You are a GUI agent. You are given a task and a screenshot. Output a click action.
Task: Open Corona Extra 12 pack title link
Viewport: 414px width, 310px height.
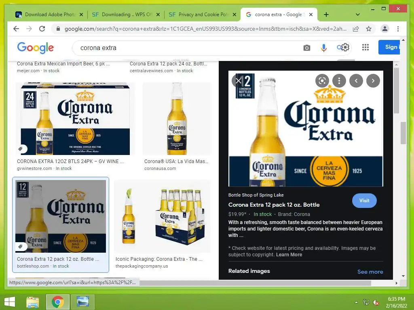tap(274, 205)
